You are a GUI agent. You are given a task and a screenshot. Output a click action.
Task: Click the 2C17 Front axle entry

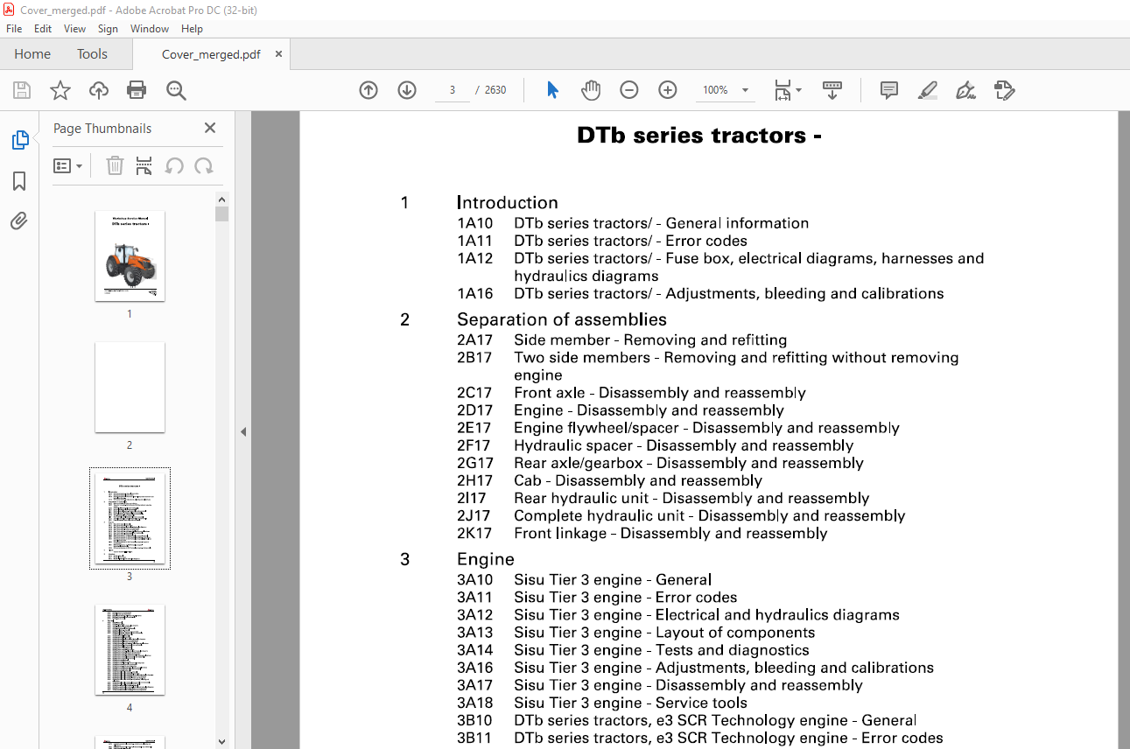coord(631,393)
